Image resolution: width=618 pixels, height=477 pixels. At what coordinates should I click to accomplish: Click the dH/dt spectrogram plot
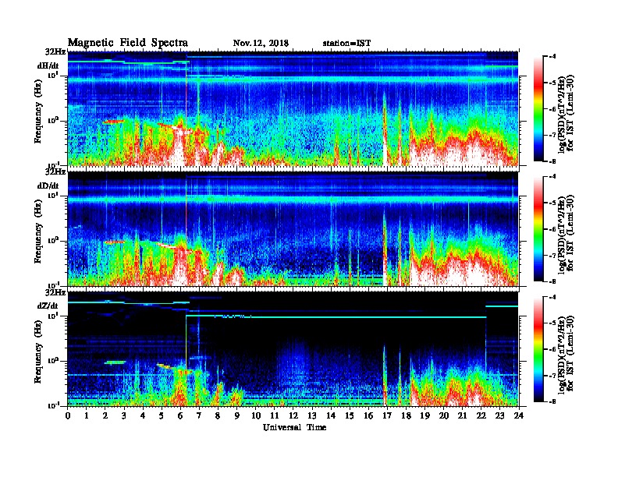pos(293,108)
